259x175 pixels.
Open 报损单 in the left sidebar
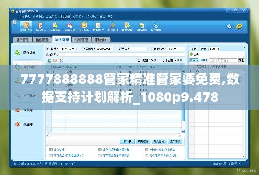point(27,110)
